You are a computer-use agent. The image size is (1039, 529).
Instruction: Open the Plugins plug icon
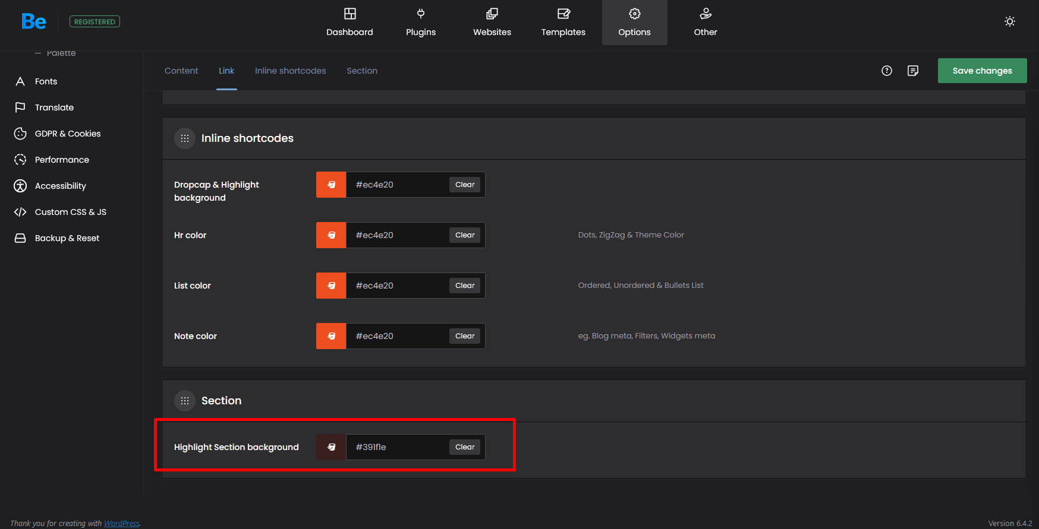point(421,14)
